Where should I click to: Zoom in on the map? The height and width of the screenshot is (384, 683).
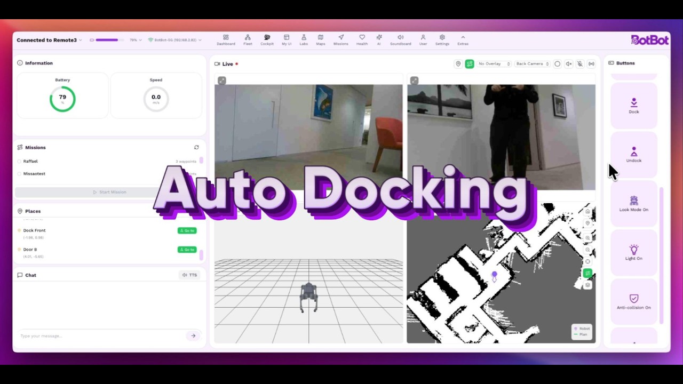point(587,238)
